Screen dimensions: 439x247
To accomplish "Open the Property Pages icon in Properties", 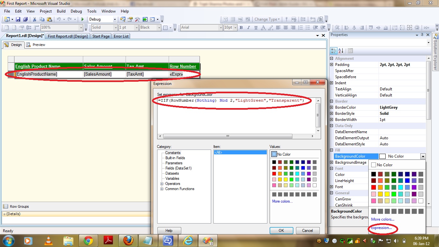I will 350,51.
